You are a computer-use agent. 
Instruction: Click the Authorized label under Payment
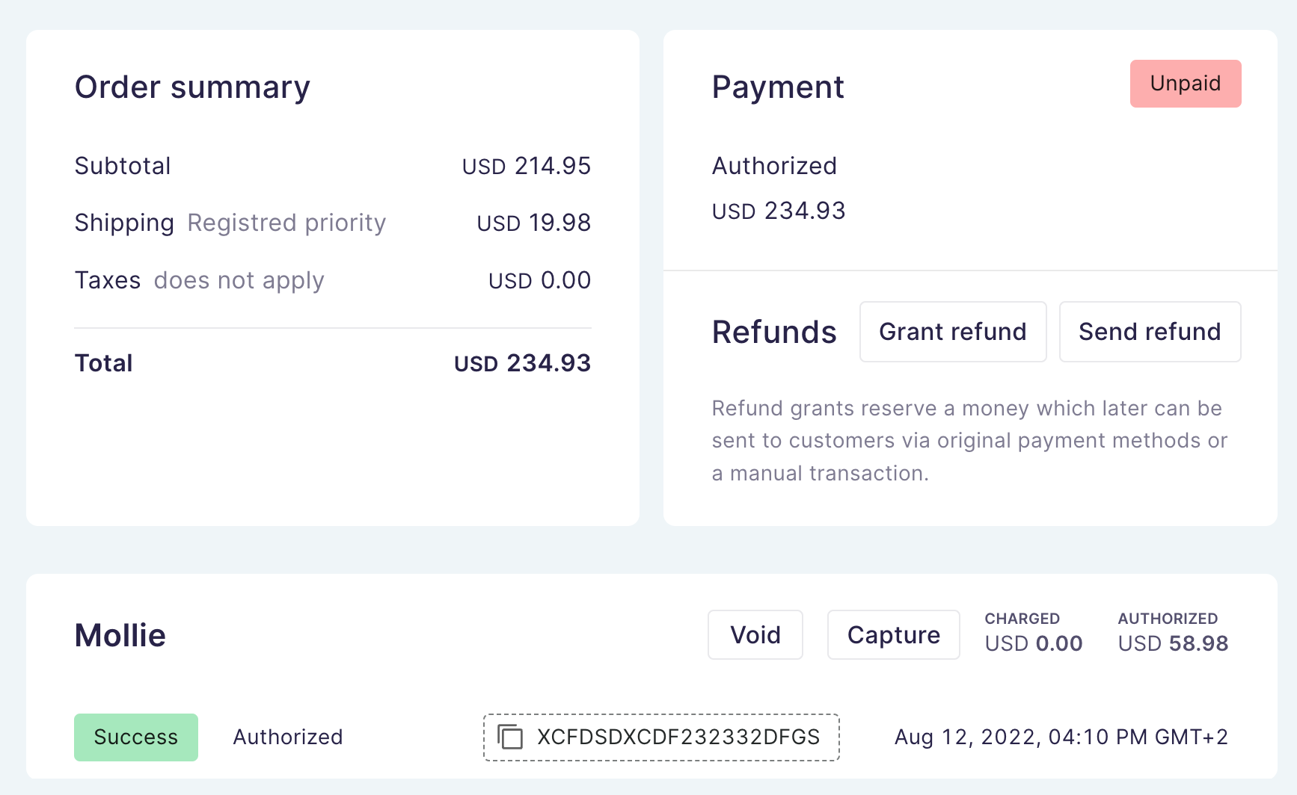774,166
